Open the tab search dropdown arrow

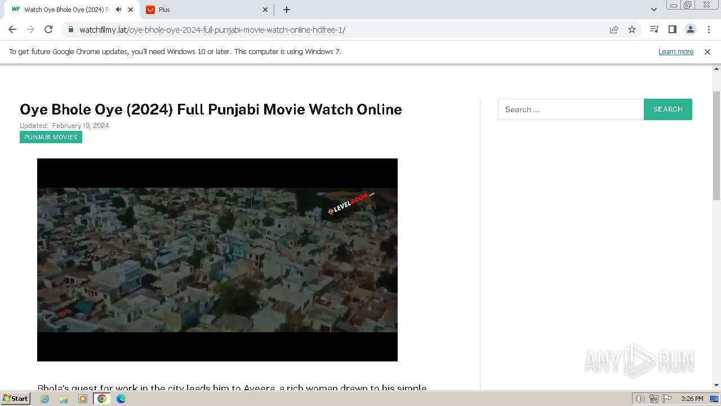click(653, 10)
